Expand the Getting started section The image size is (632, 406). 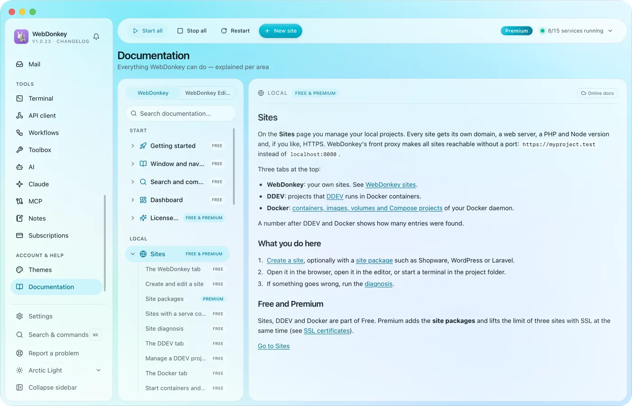point(132,146)
